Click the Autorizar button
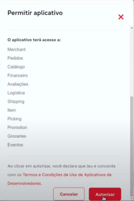The width and height of the screenshot is (134, 201). coord(105,194)
